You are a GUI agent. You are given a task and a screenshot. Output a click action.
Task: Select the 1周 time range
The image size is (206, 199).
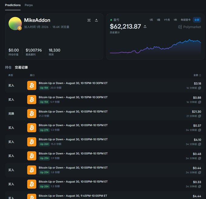[x=158, y=20]
